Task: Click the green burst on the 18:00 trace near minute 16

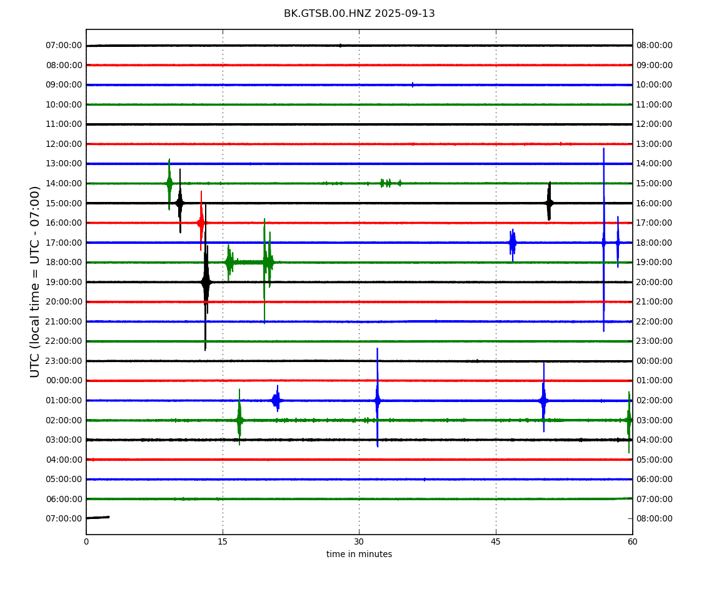Action: [x=229, y=263]
